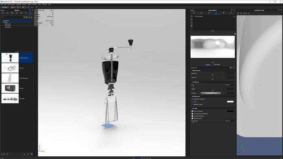The height and width of the screenshot is (159, 283).
Task: Click the add environment icon in list sidebar
Action: click(x=191, y=16)
